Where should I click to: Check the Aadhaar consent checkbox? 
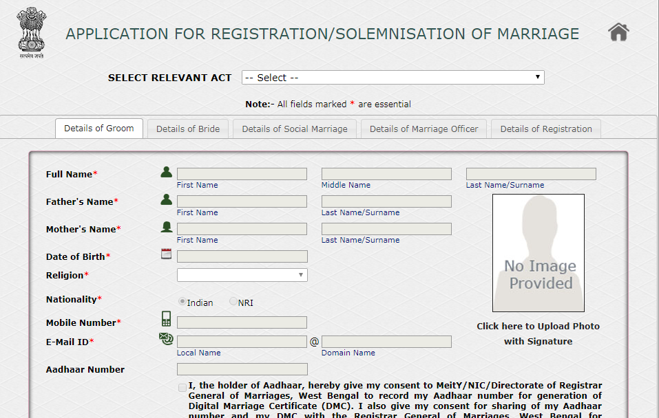182,387
